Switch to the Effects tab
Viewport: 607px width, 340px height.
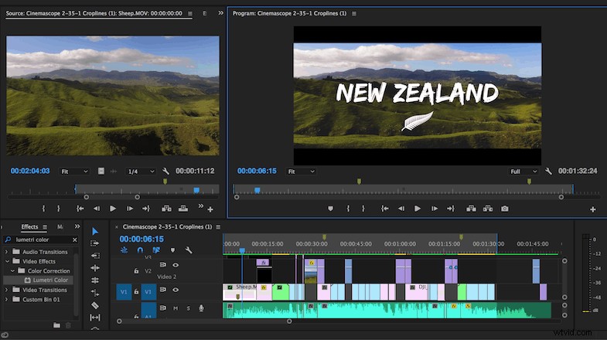pyautogui.click(x=29, y=227)
